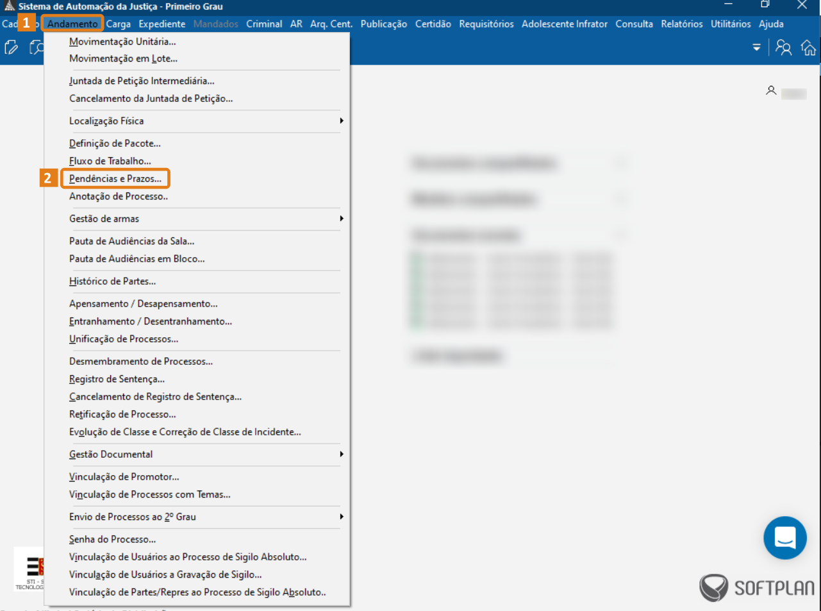Open the Andamento menu
Screen dimensions: 821x611
[x=72, y=24]
